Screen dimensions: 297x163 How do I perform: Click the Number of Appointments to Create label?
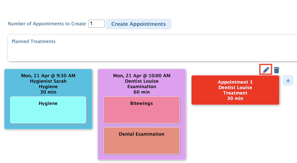tap(47, 24)
